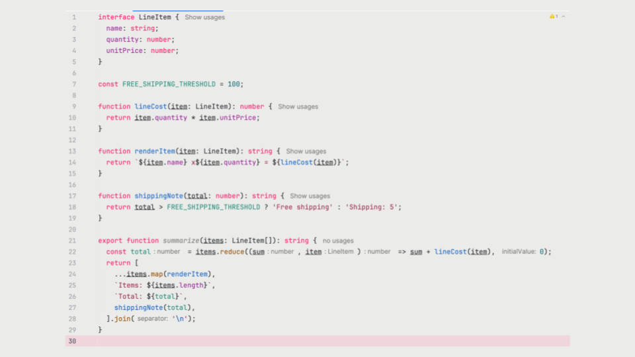635x357 pixels.
Task: Click the warning indicator icon
Action: [x=552, y=17]
